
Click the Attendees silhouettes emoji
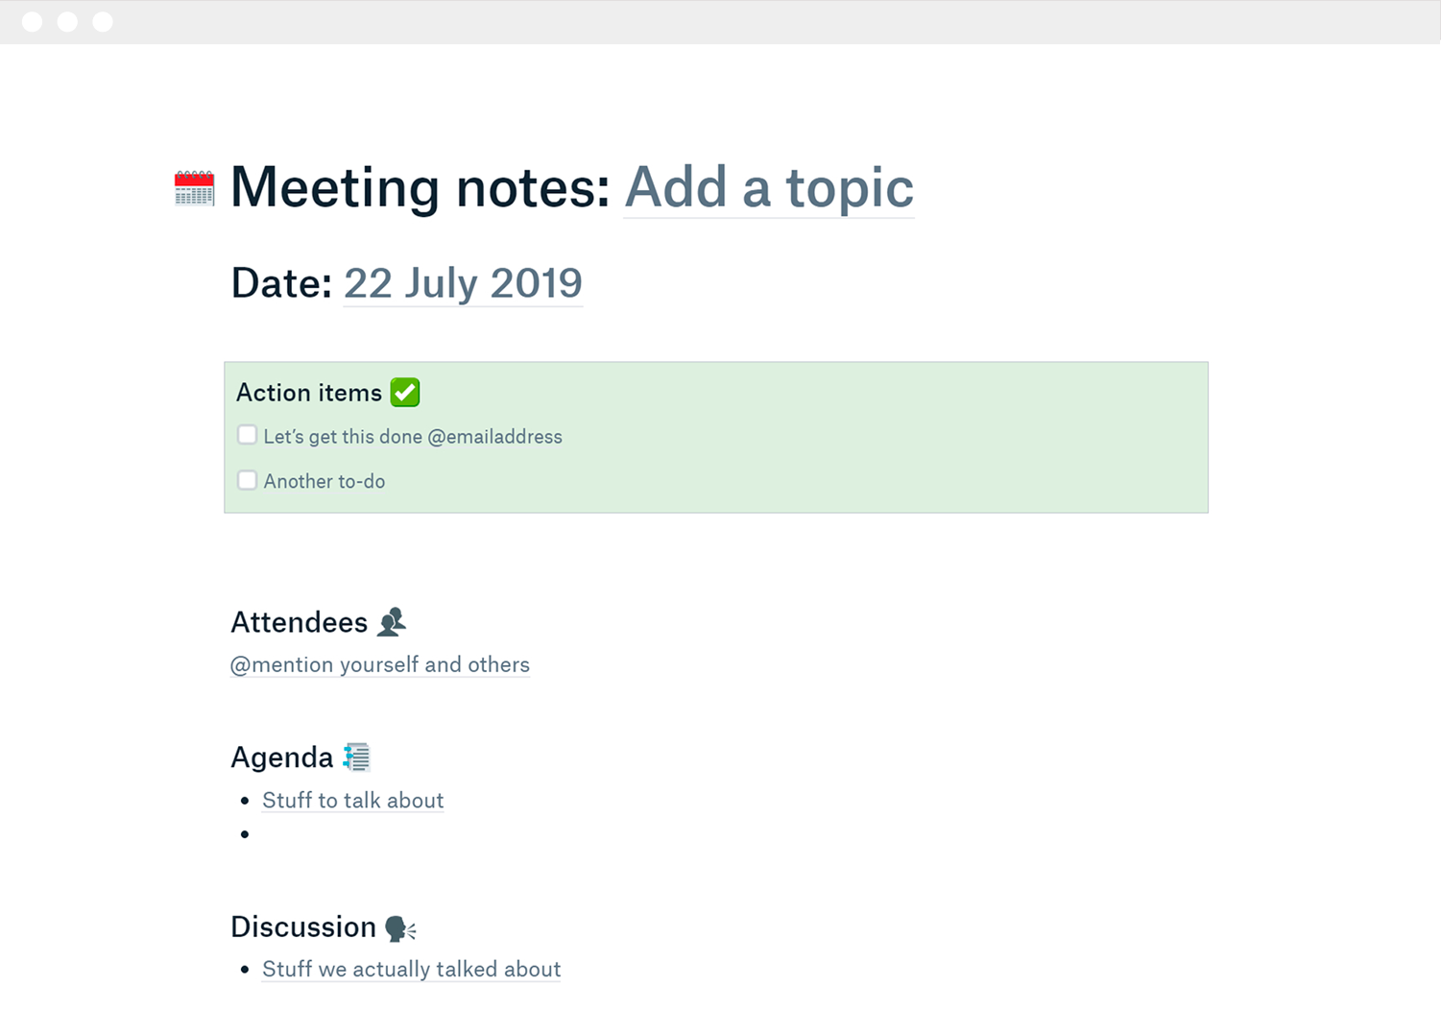pyautogui.click(x=392, y=622)
